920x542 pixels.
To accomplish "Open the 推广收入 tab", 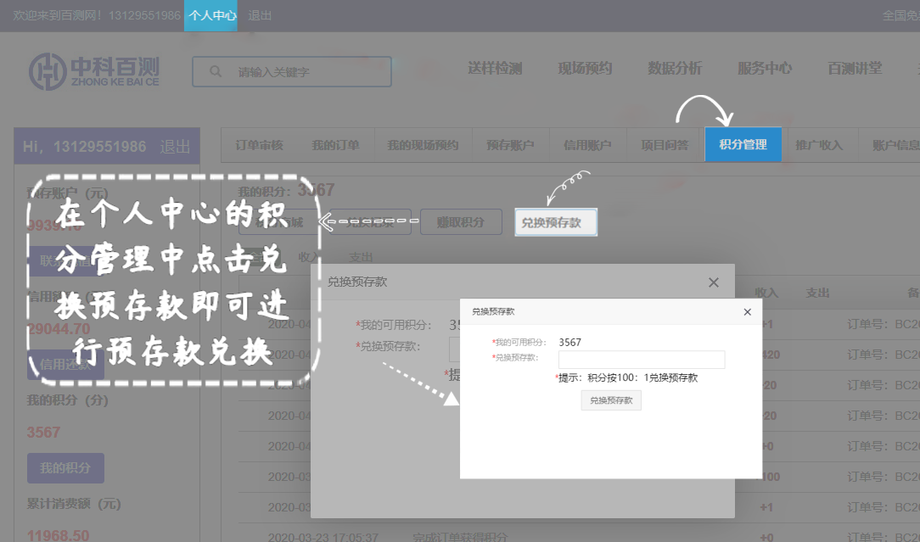I will coord(819,145).
